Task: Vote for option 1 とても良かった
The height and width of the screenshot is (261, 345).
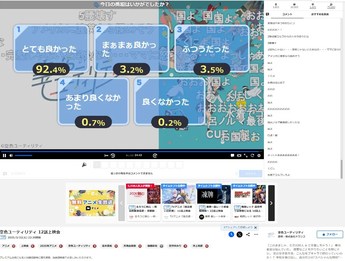Action: [51, 49]
